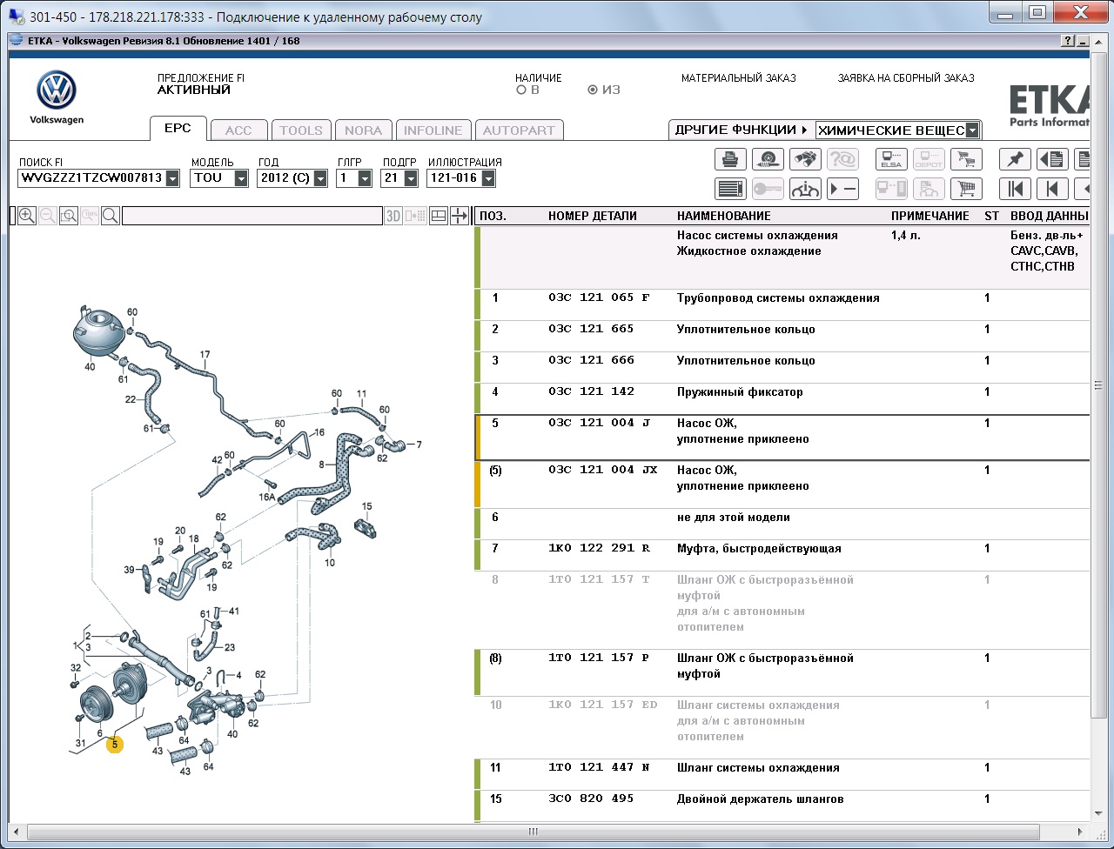
Task: Select the 'В' availability radio button
Action: 521,90
